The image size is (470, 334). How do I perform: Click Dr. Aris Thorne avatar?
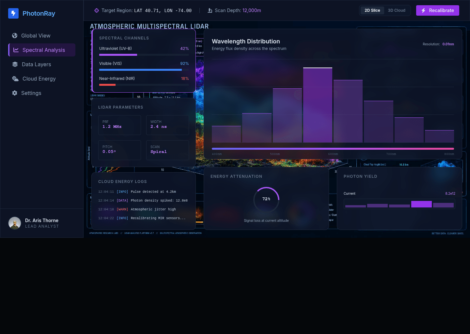15,223
